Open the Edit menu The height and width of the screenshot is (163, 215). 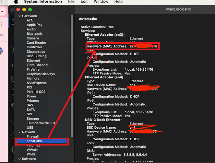84,2
